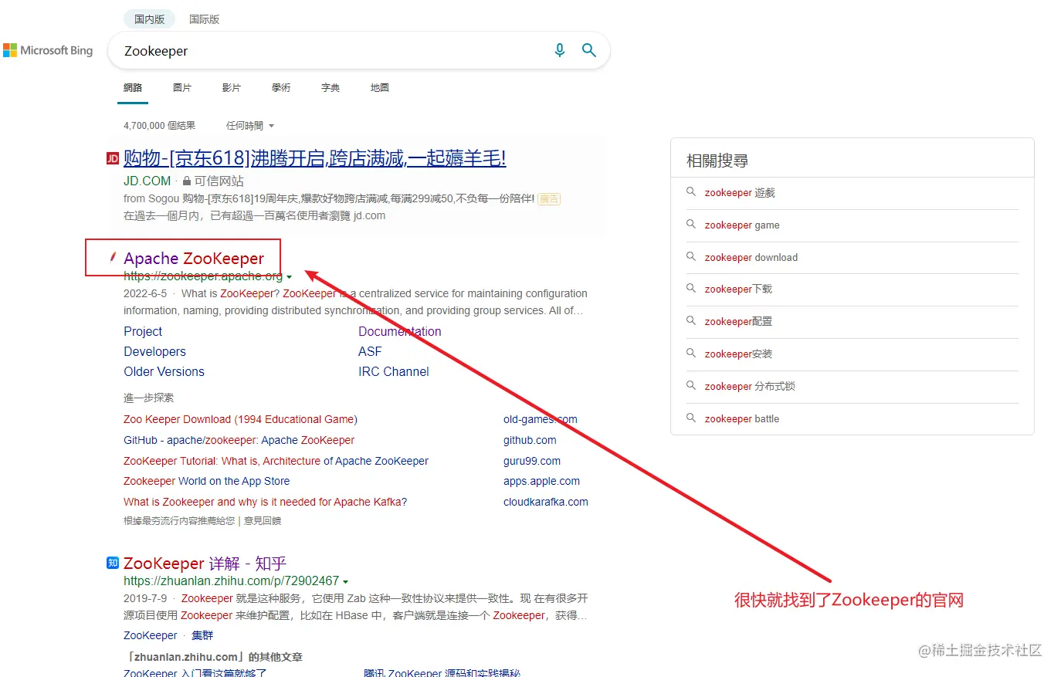
Task: Open the Older Versions sublink
Action: tap(164, 371)
